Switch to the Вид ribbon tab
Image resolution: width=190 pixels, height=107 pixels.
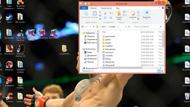pos(118,8)
